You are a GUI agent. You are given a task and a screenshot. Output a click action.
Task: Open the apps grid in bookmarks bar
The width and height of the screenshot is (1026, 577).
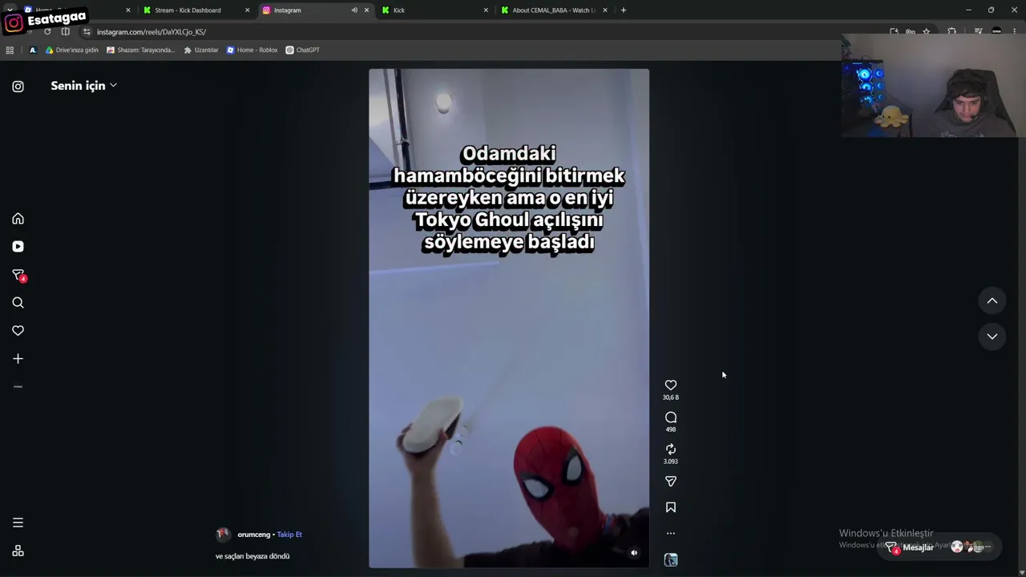coord(10,50)
